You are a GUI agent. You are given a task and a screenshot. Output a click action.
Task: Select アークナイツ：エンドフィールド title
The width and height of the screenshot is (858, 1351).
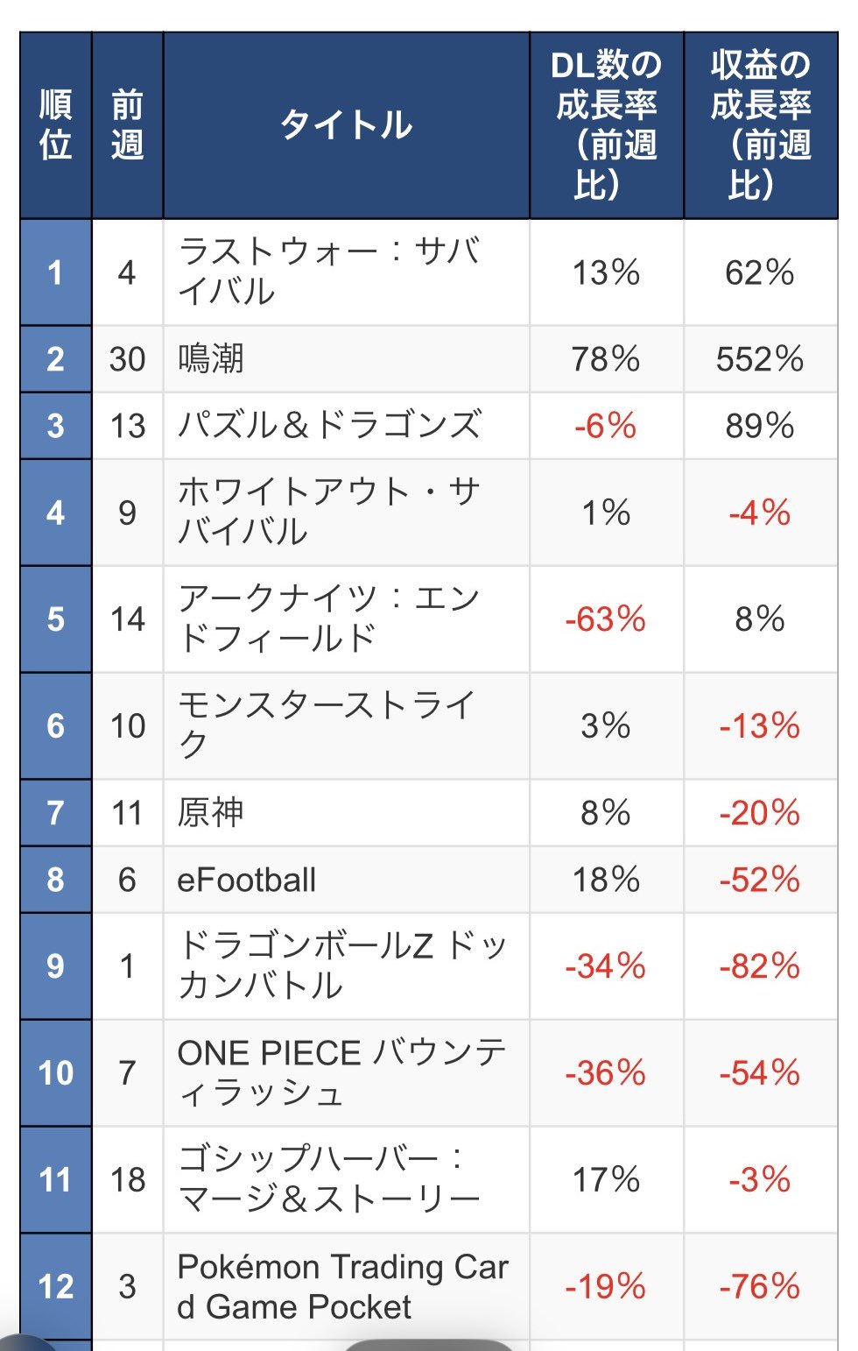[328, 619]
